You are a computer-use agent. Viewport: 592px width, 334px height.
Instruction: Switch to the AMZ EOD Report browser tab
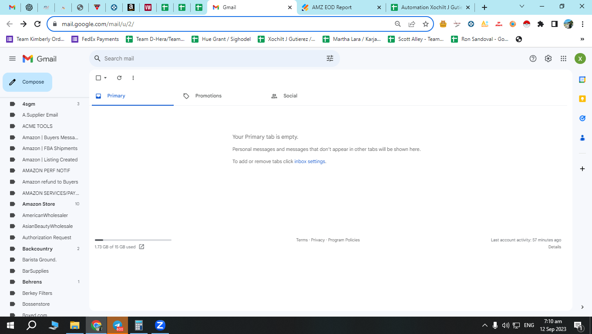[341, 7]
